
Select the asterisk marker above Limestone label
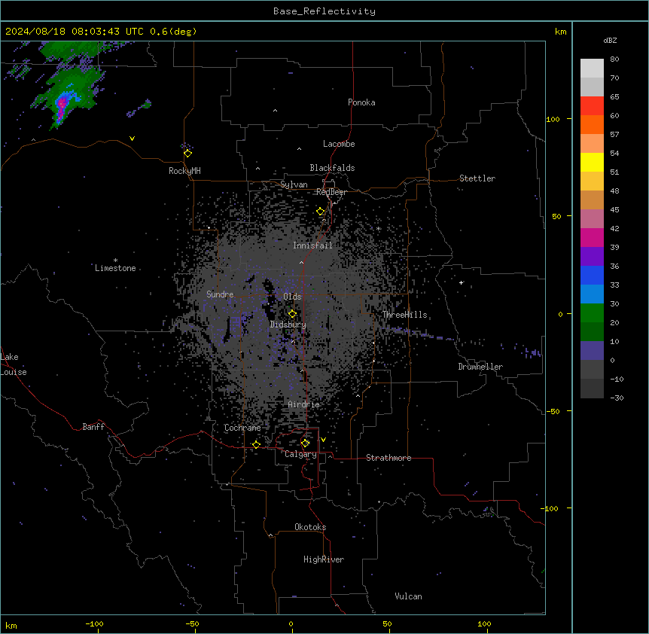click(x=115, y=261)
